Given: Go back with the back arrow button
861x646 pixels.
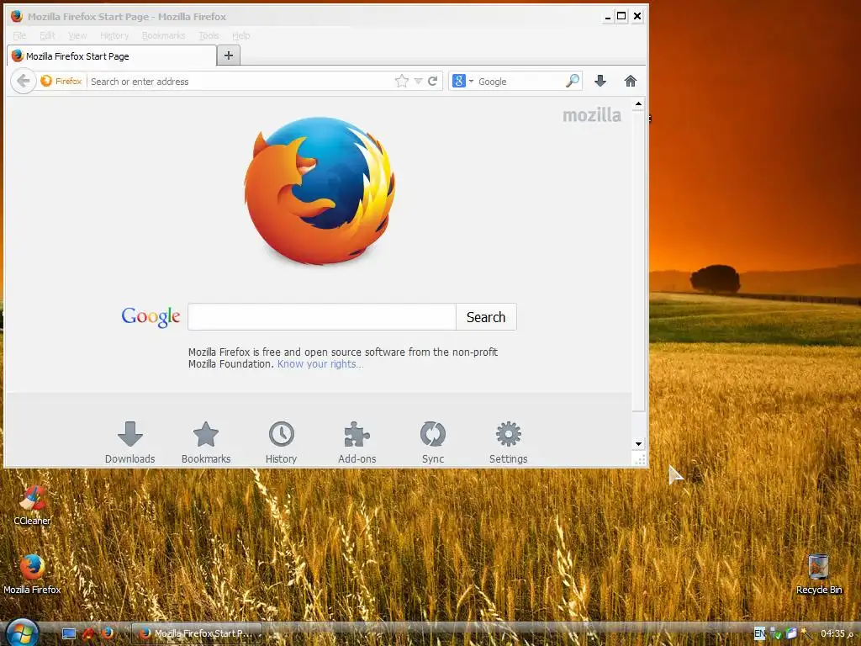Looking at the screenshot, I should (x=24, y=82).
